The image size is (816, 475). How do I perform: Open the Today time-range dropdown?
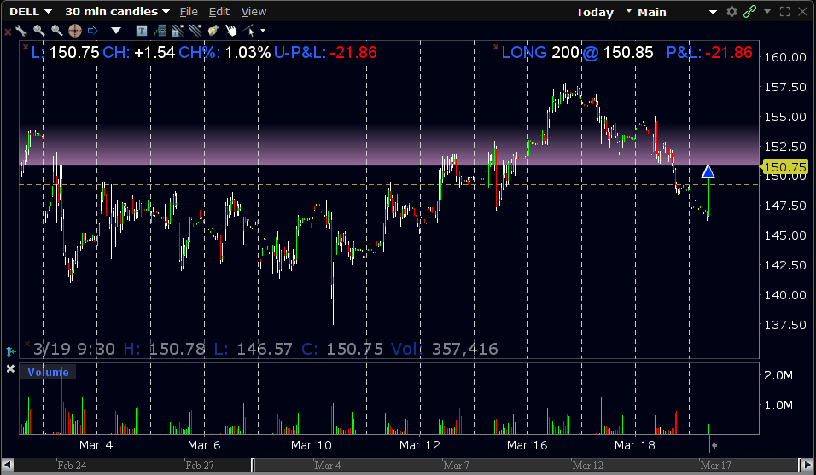pos(603,12)
